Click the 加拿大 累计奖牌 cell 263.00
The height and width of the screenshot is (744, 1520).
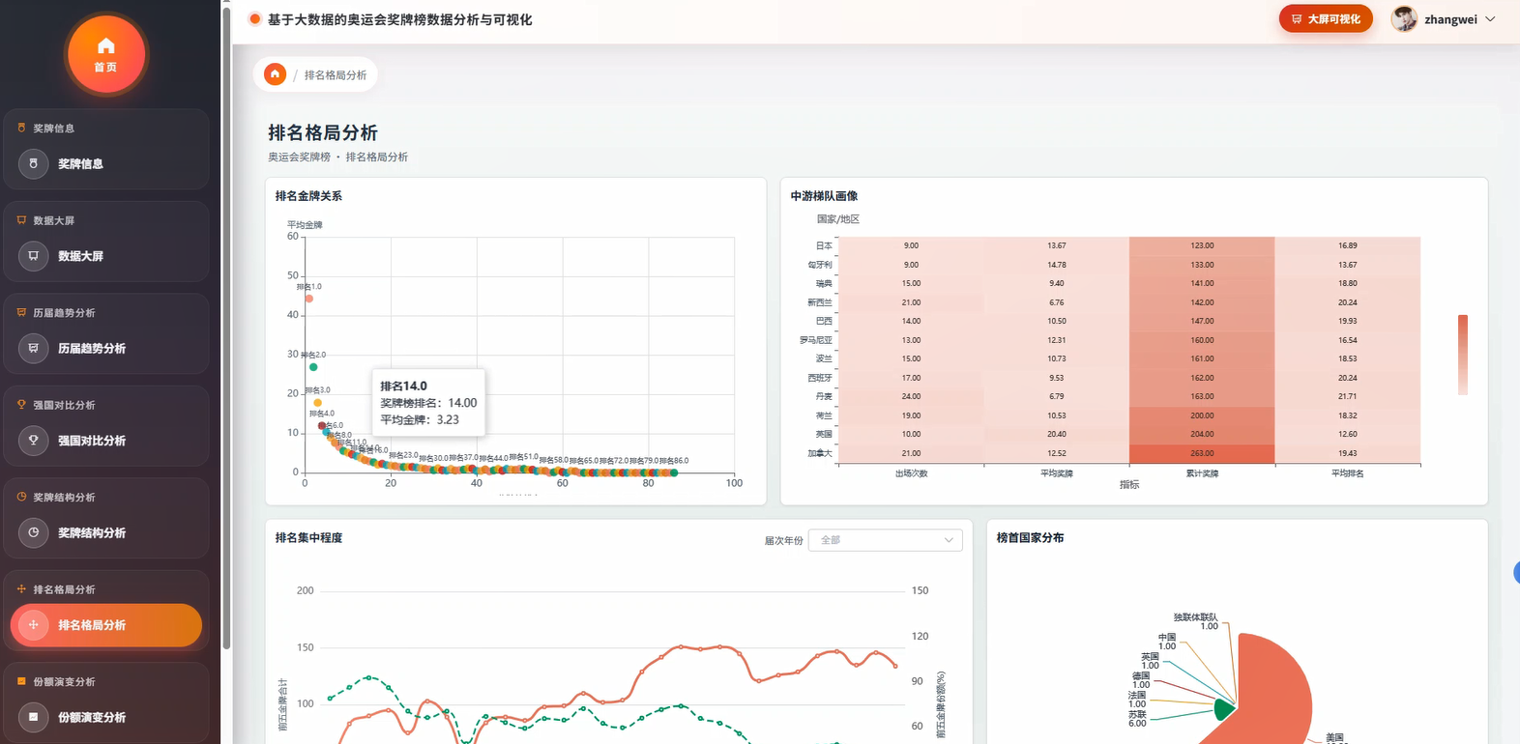1202,453
